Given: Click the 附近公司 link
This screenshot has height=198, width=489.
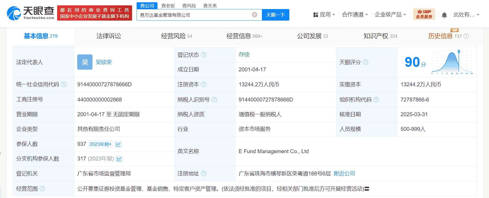Looking at the screenshot, I should point(344,173).
